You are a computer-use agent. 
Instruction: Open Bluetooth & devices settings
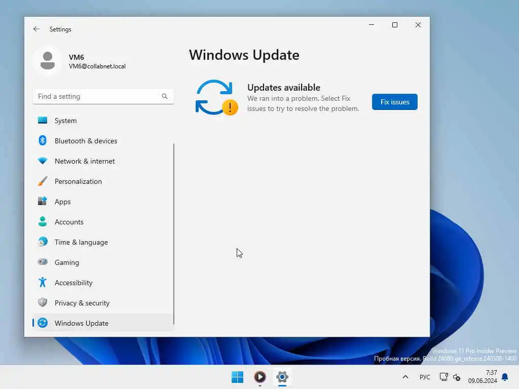103,141
